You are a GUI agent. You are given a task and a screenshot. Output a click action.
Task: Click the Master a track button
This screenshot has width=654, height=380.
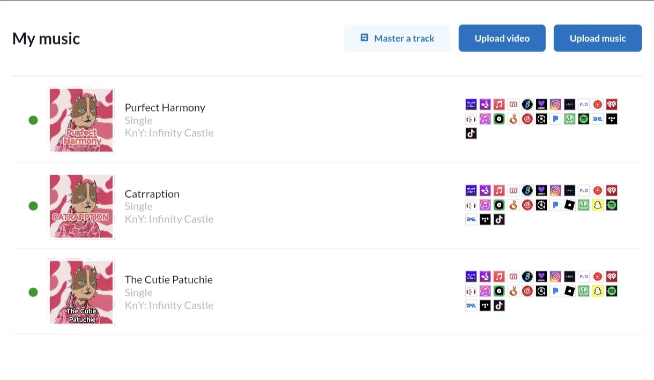397,38
